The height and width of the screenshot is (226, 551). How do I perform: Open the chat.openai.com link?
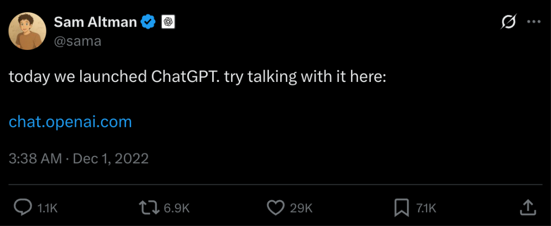(70, 122)
